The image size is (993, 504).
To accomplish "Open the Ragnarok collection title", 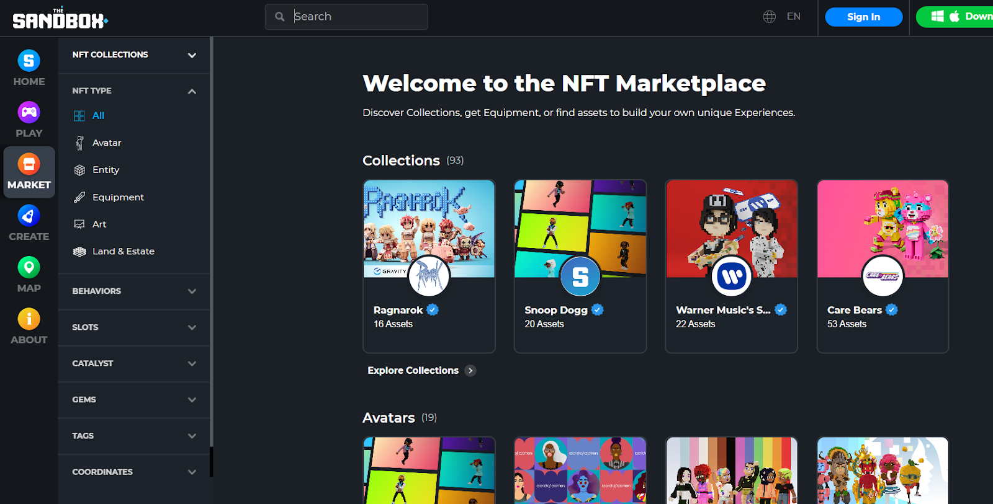I will click(398, 310).
